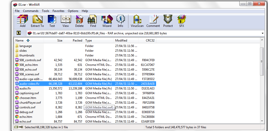This screenshot has height=131, width=268.
Task: Click the Protect archive icon
Action: [168, 21]
